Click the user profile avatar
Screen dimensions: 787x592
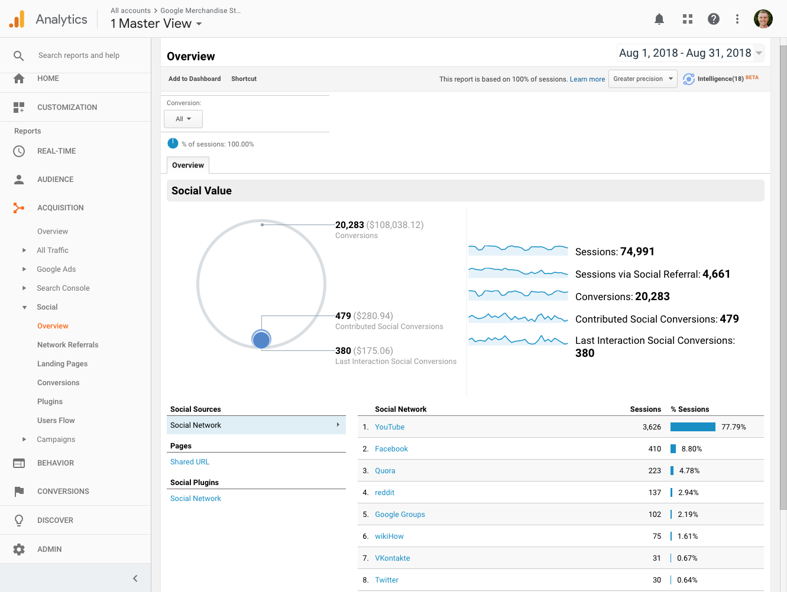click(x=763, y=19)
